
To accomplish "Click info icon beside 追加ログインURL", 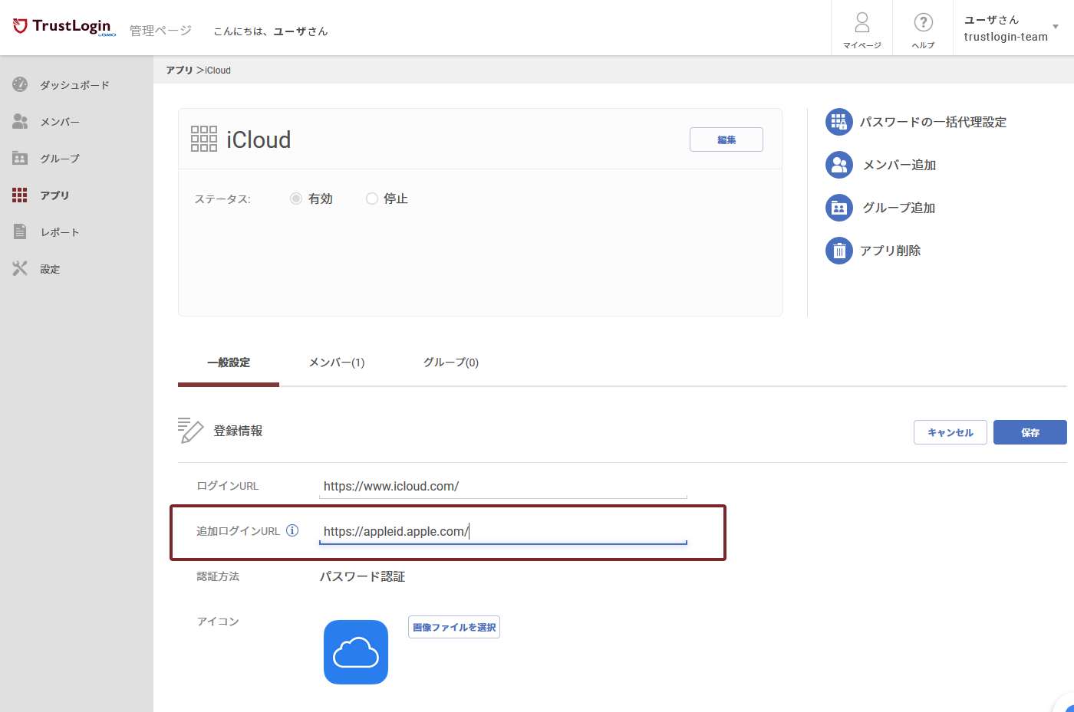I will tap(292, 530).
